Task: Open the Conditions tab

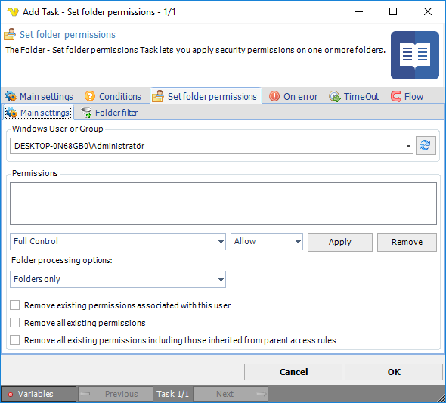Action: (x=113, y=96)
